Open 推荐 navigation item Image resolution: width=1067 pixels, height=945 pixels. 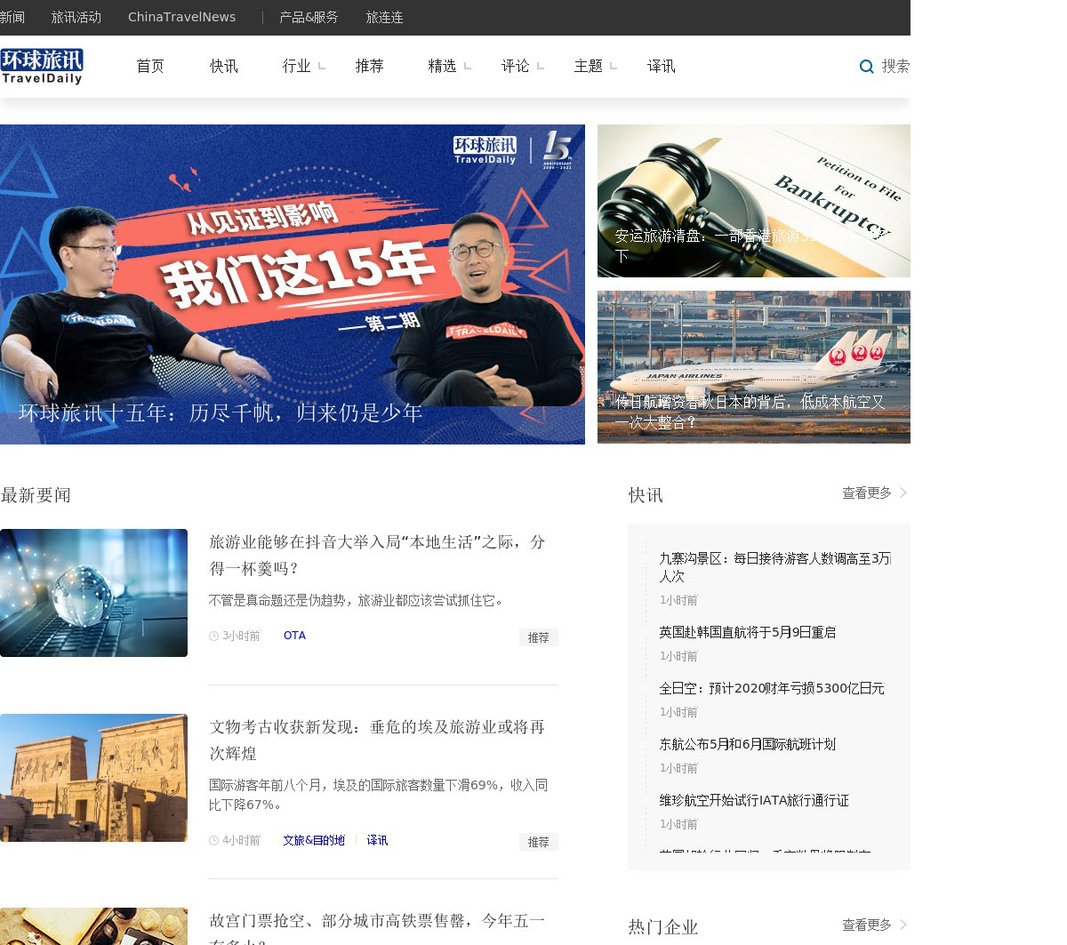(x=370, y=67)
